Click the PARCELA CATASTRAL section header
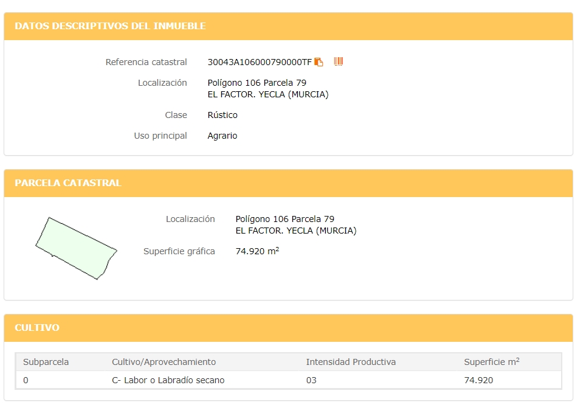 [68, 183]
